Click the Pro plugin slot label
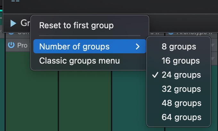The width and height of the screenshot is (218, 131). tap(22, 45)
